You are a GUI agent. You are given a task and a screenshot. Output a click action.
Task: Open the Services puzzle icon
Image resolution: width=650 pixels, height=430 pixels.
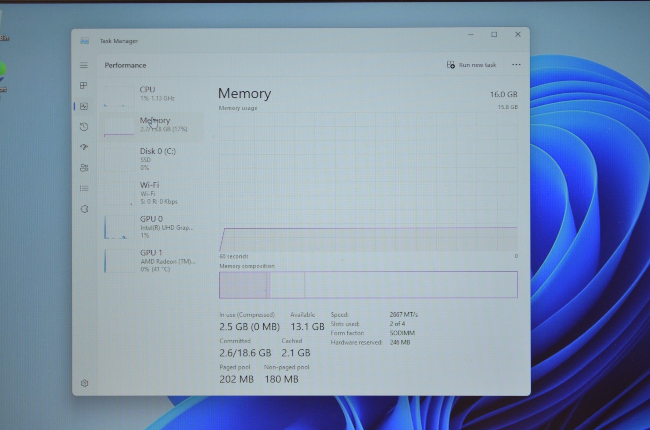[84, 209]
